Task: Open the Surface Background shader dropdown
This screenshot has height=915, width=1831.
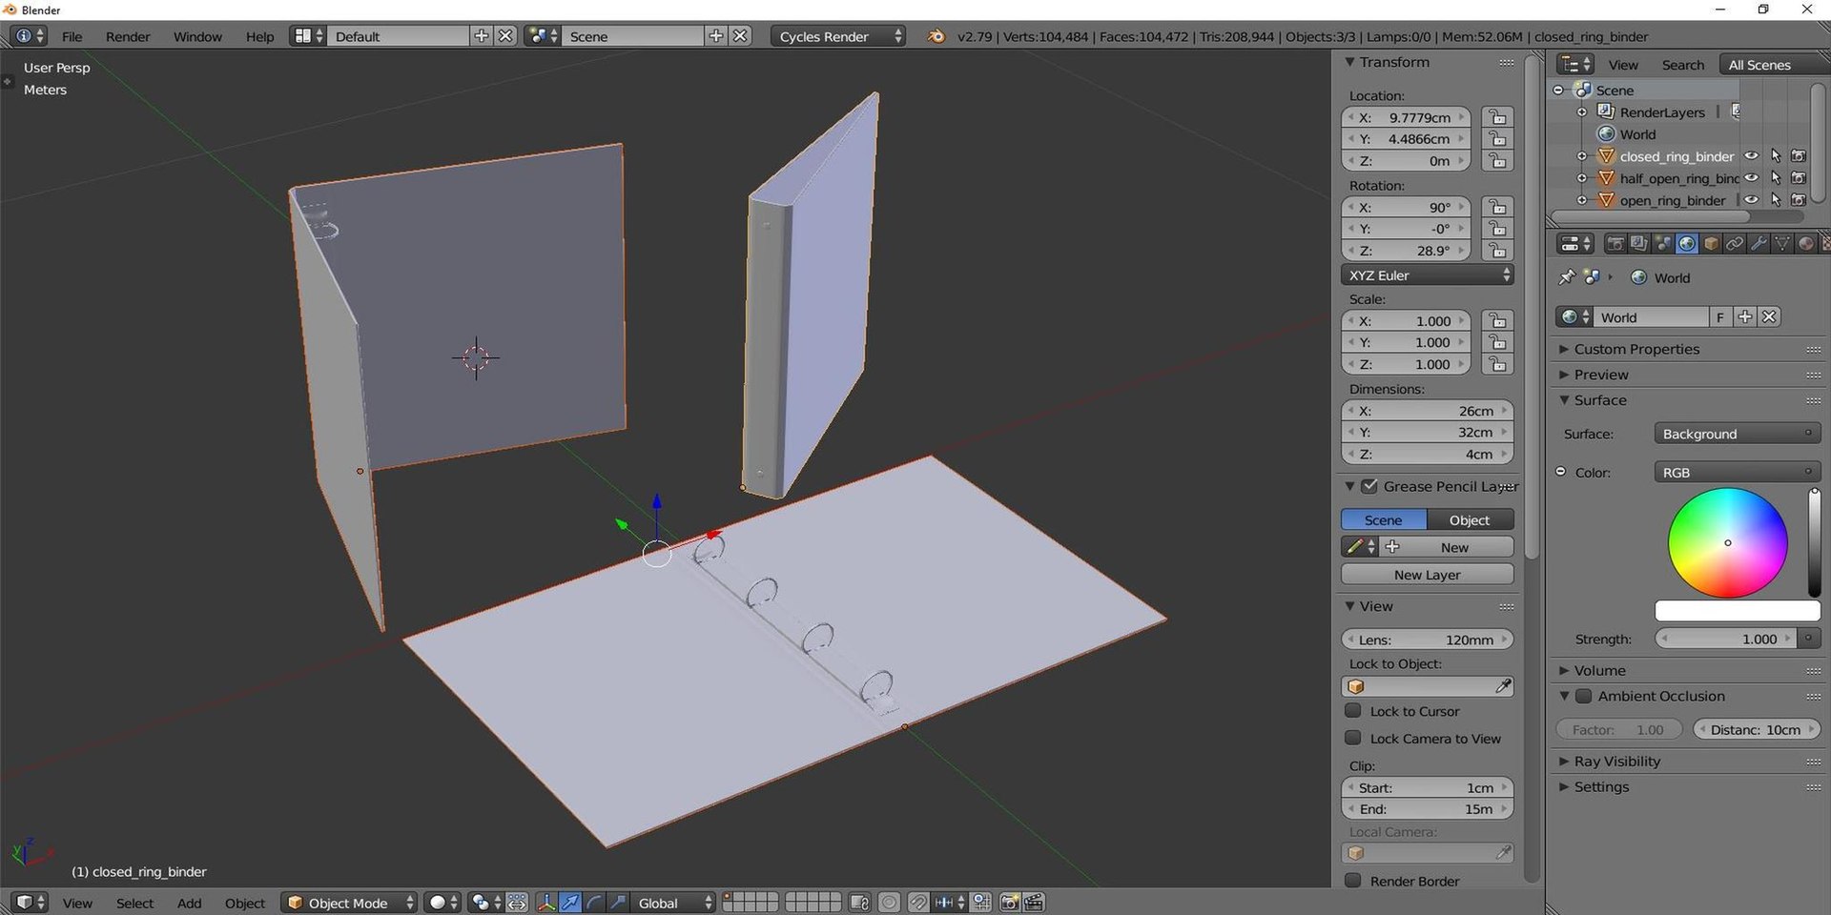Action: click(1737, 434)
